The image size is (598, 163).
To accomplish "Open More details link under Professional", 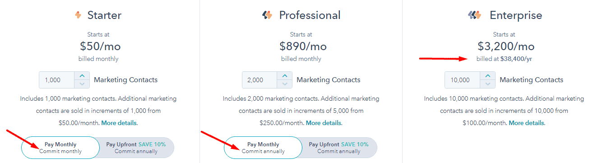I will [324, 123].
